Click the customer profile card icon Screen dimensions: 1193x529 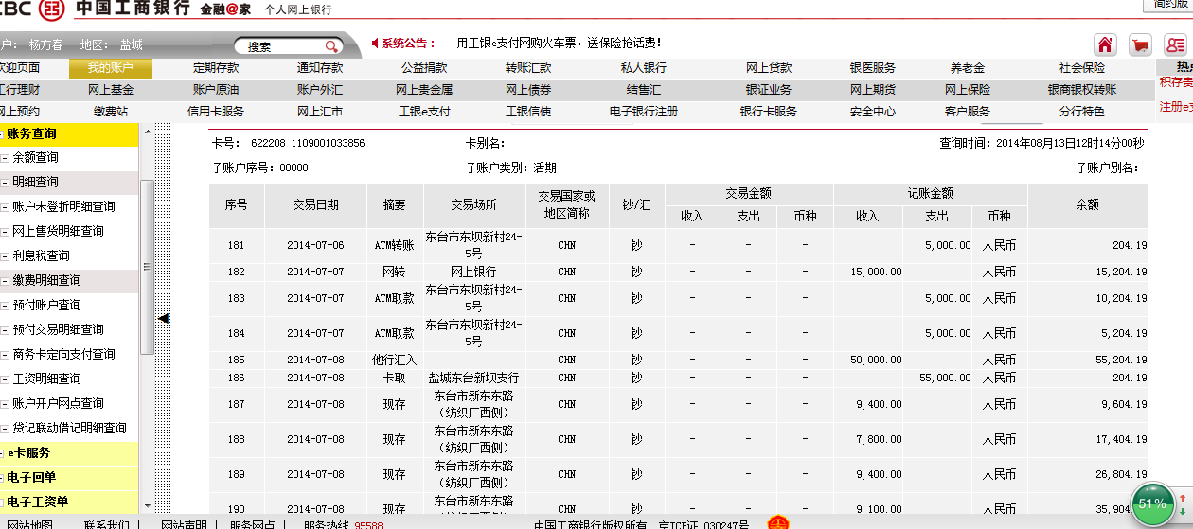[1175, 44]
